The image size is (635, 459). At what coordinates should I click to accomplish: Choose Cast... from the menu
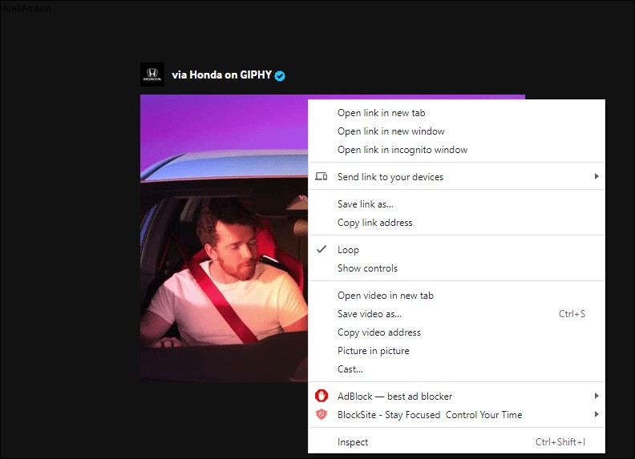(x=456, y=369)
